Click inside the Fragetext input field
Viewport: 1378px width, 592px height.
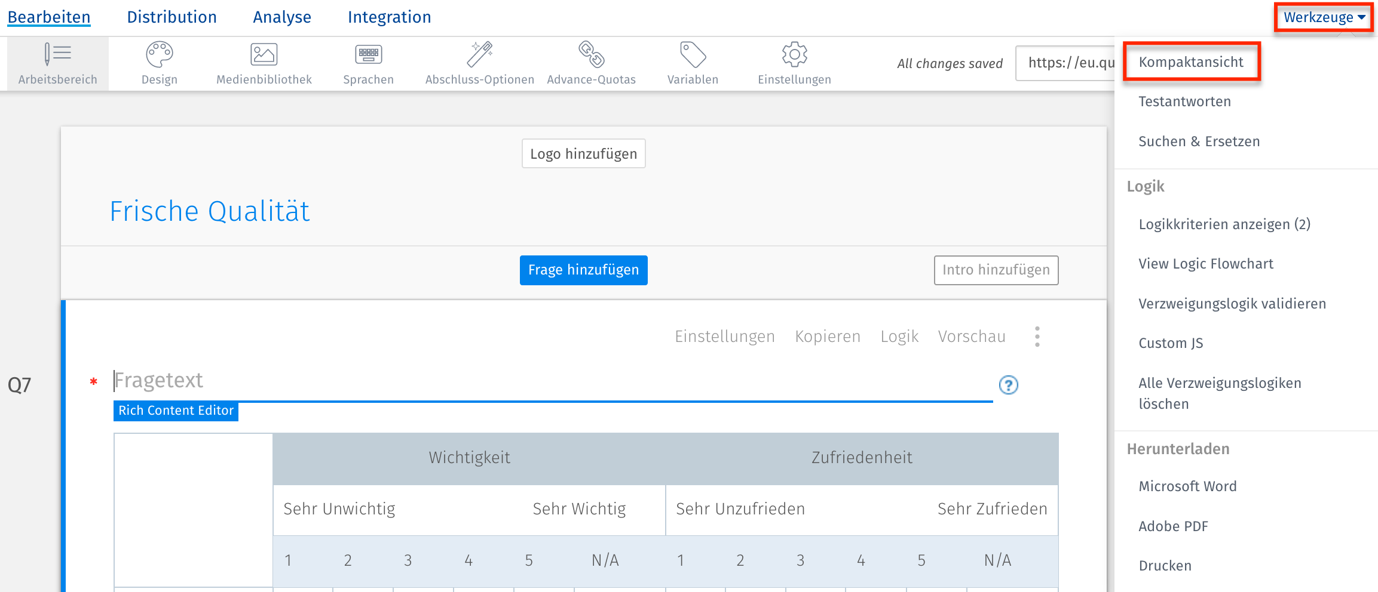(x=418, y=381)
